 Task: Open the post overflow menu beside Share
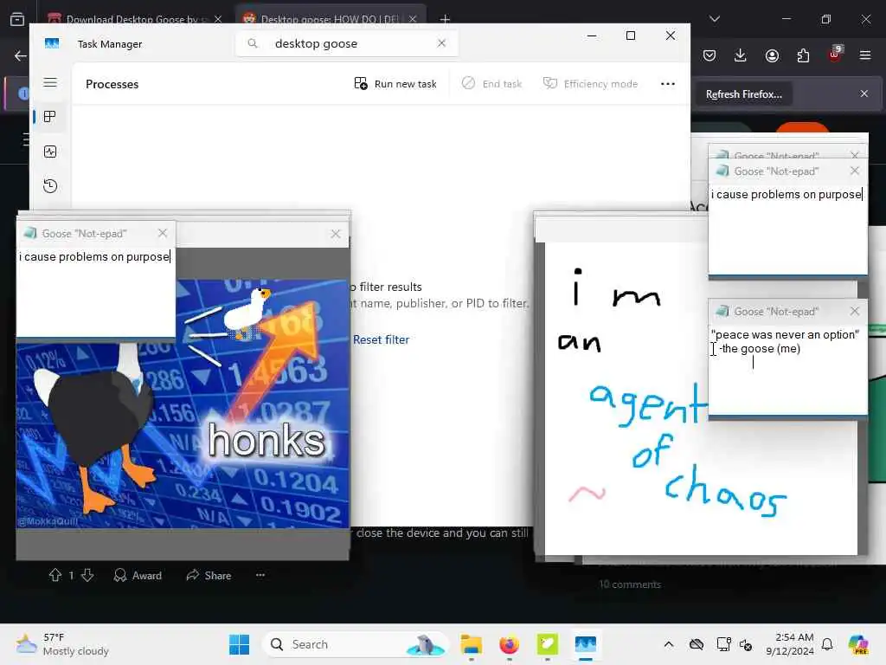point(260,575)
